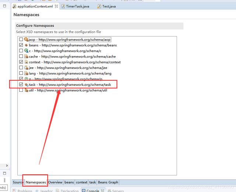This screenshot has height=192, width=236.
Task: Switch to the Javadoc view
Action: (x=44, y=191)
